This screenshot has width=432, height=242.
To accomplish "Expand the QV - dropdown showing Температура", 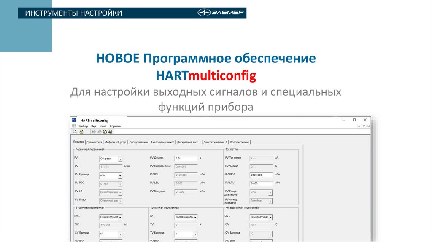I will click(261, 217).
